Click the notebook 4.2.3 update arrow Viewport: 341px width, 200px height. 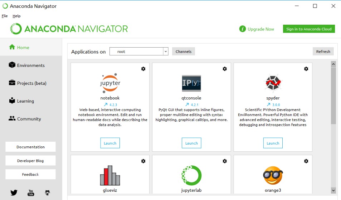pos(106,104)
